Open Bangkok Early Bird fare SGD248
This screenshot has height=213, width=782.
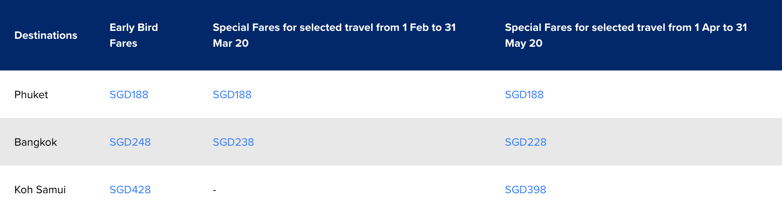(130, 142)
